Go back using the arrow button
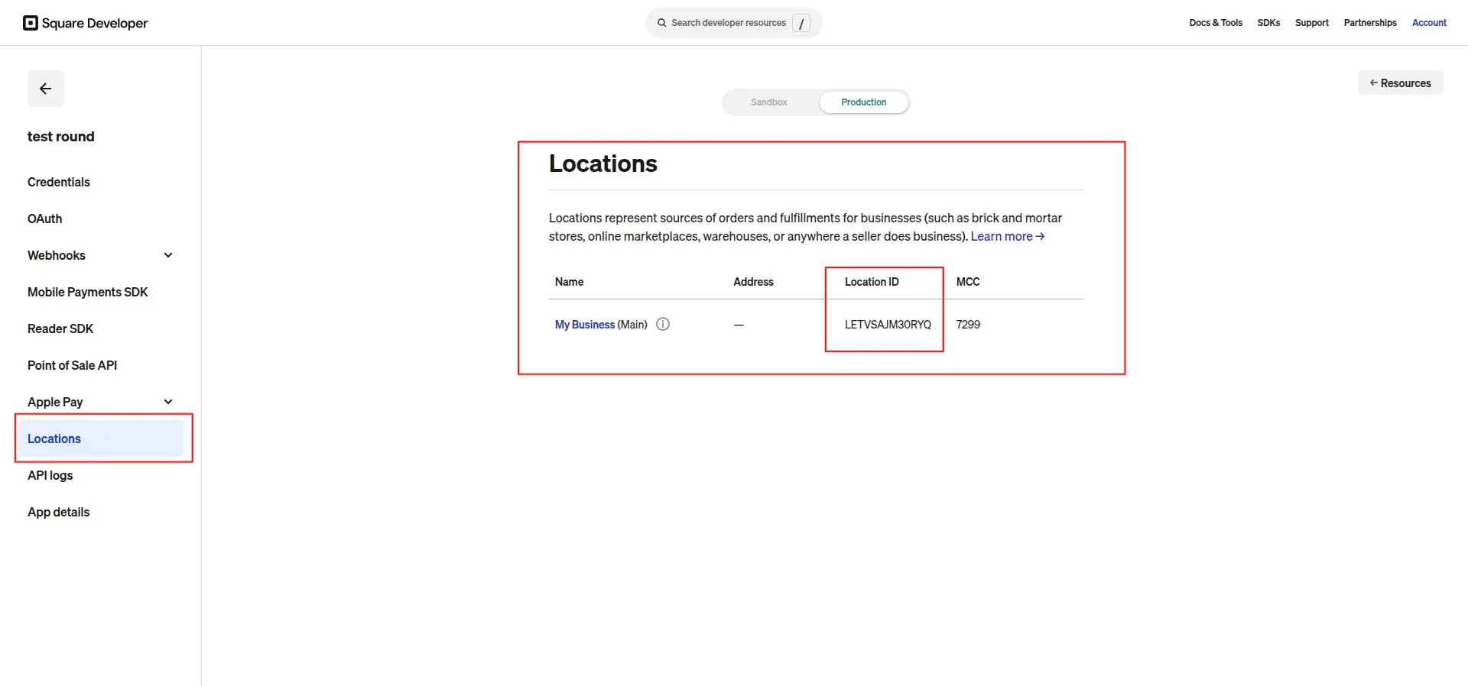 [x=46, y=89]
